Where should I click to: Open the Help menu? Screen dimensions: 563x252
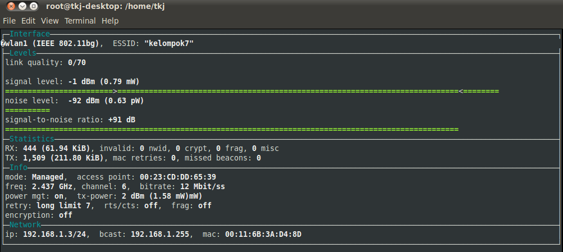[x=110, y=21]
